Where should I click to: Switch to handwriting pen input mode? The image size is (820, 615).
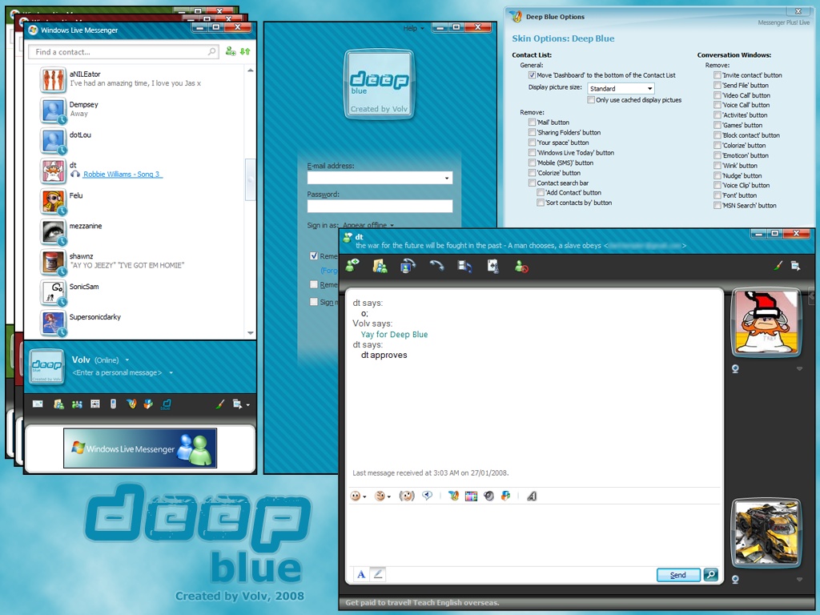(x=378, y=574)
